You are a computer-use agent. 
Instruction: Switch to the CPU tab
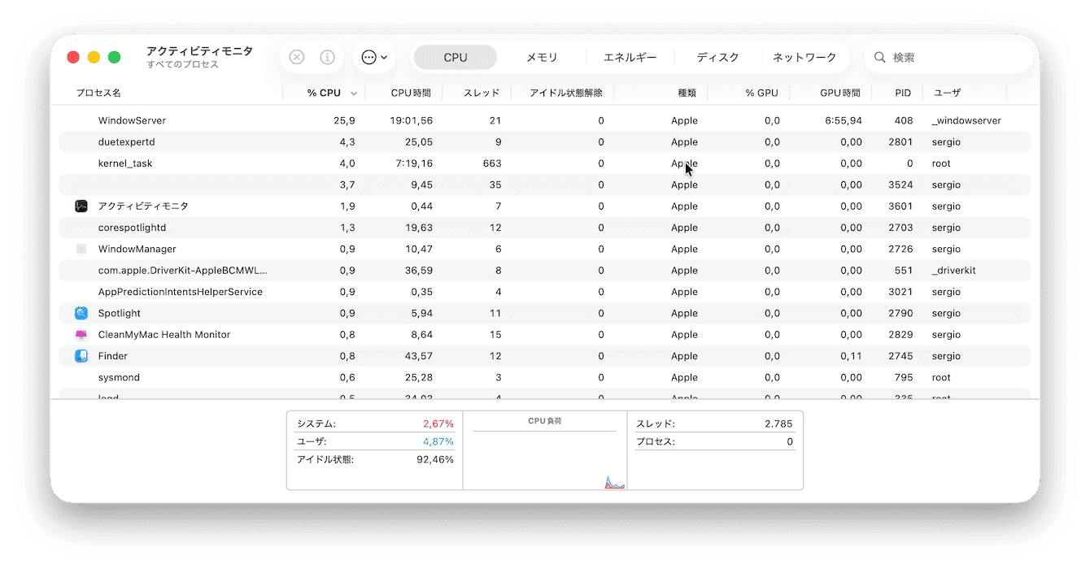click(456, 58)
